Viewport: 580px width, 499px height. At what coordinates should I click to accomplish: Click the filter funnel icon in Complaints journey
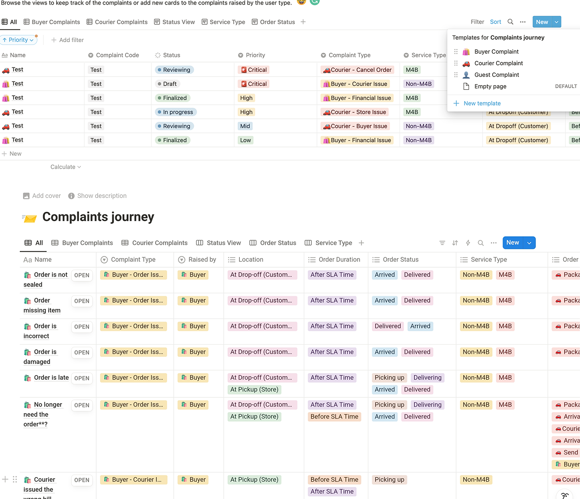tap(442, 243)
